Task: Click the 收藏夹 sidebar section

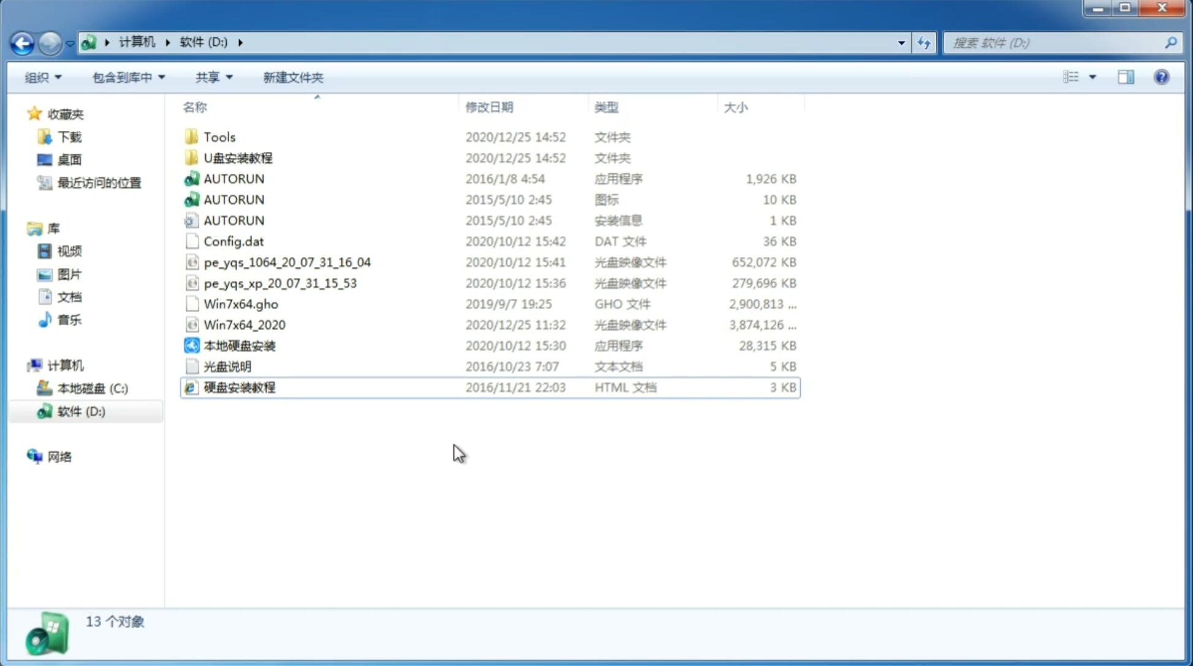Action: (x=66, y=114)
